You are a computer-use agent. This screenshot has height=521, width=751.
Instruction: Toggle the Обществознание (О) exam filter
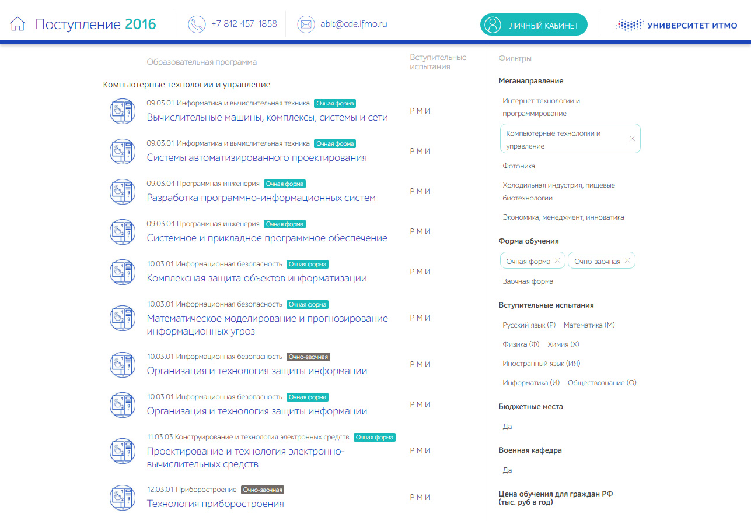(602, 383)
